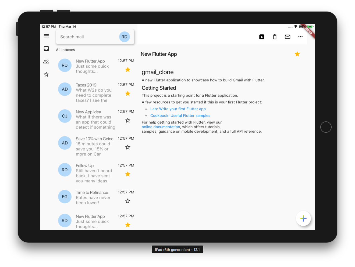Open the Follow Up email subject
This screenshot has height=267, width=355.
click(85, 165)
